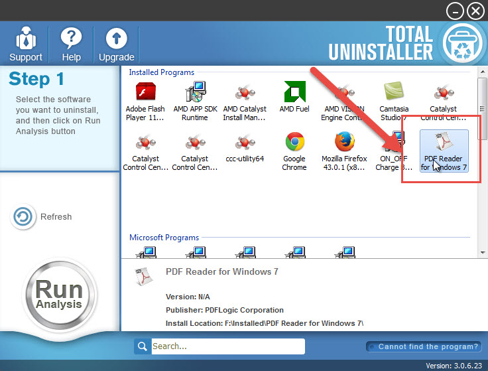Click the PDF Reader icon in details pane
The height and width of the screenshot is (371, 488).
coord(143,276)
